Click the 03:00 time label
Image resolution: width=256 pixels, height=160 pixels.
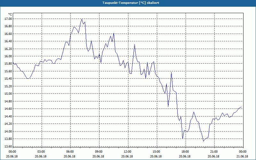click(x=41, y=152)
